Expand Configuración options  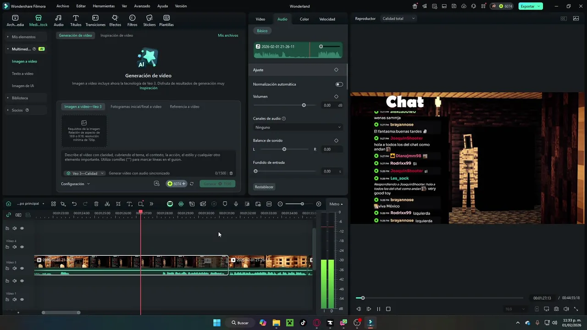75,184
